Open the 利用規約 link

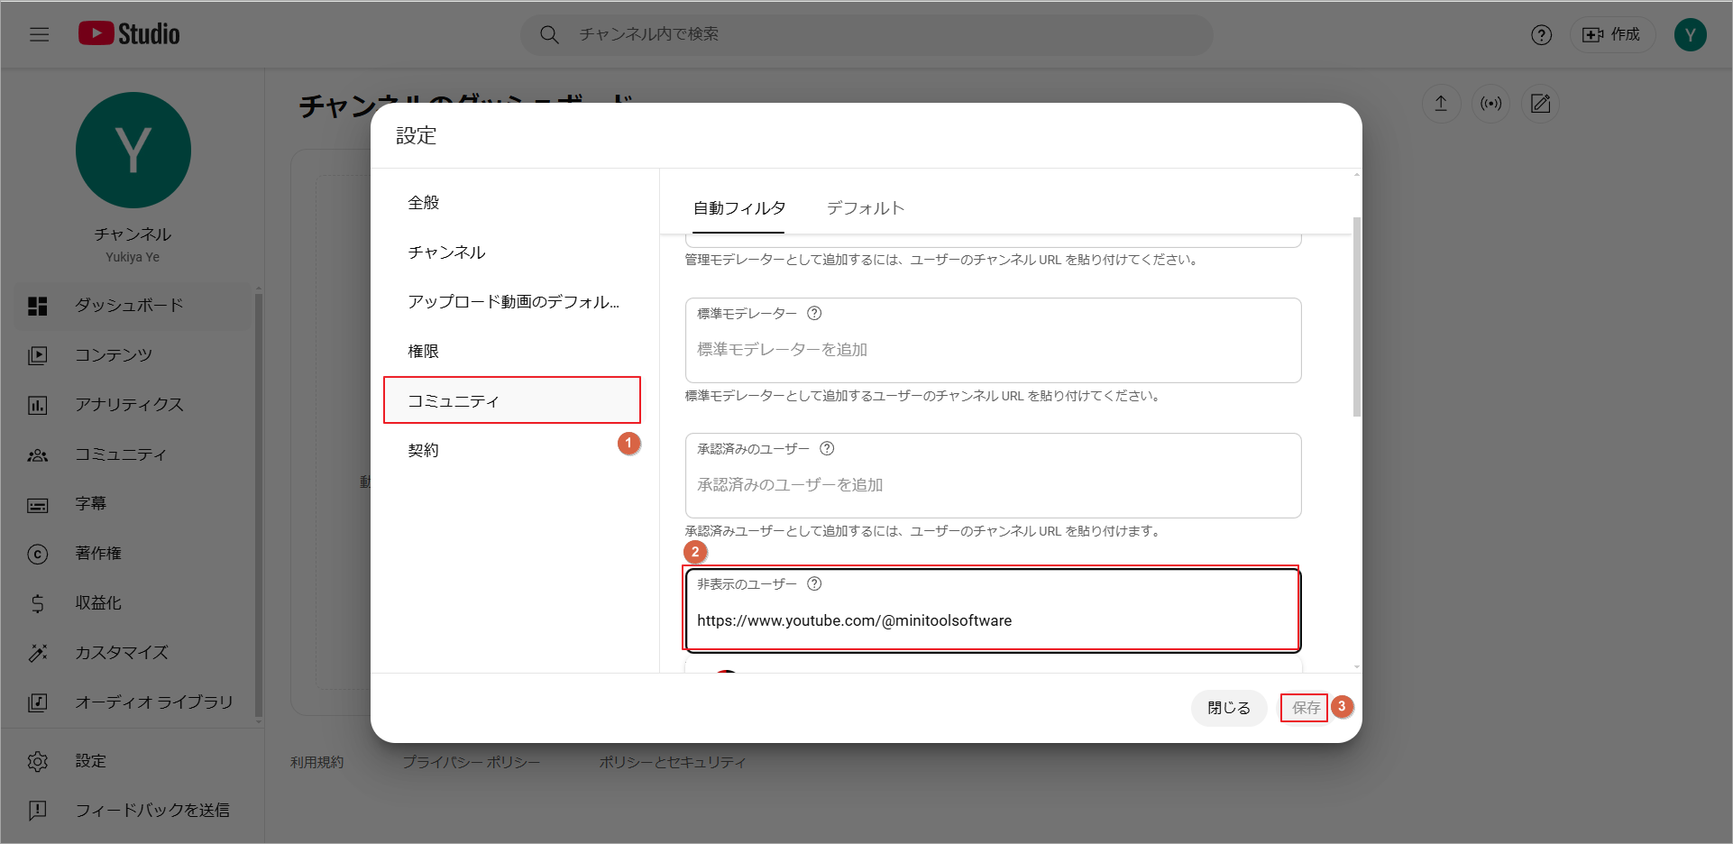click(317, 763)
